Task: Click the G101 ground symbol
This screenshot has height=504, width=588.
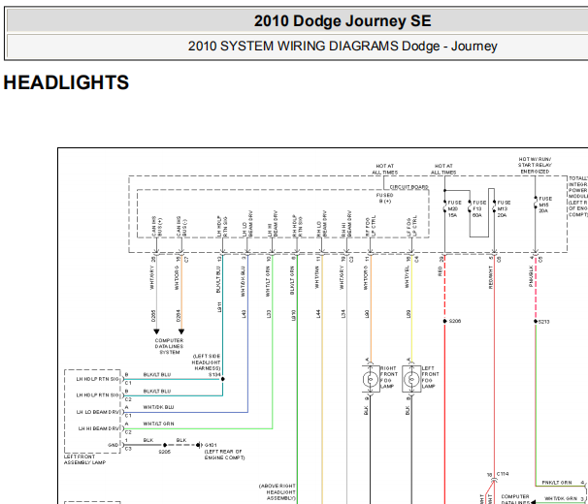Action: click(x=199, y=445)
